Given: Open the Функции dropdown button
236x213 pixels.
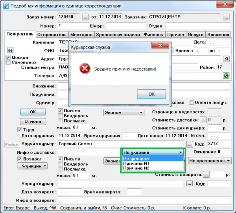Looking at the screenshot, I should coord(32,166).
